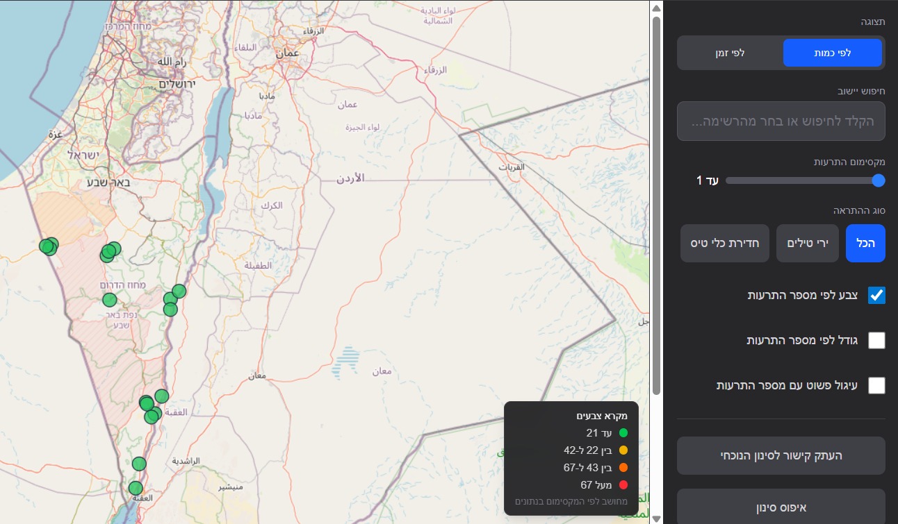Click the green marker left of الراشدية label
This screenshot has height=524, width=898.
pos(139,464)
